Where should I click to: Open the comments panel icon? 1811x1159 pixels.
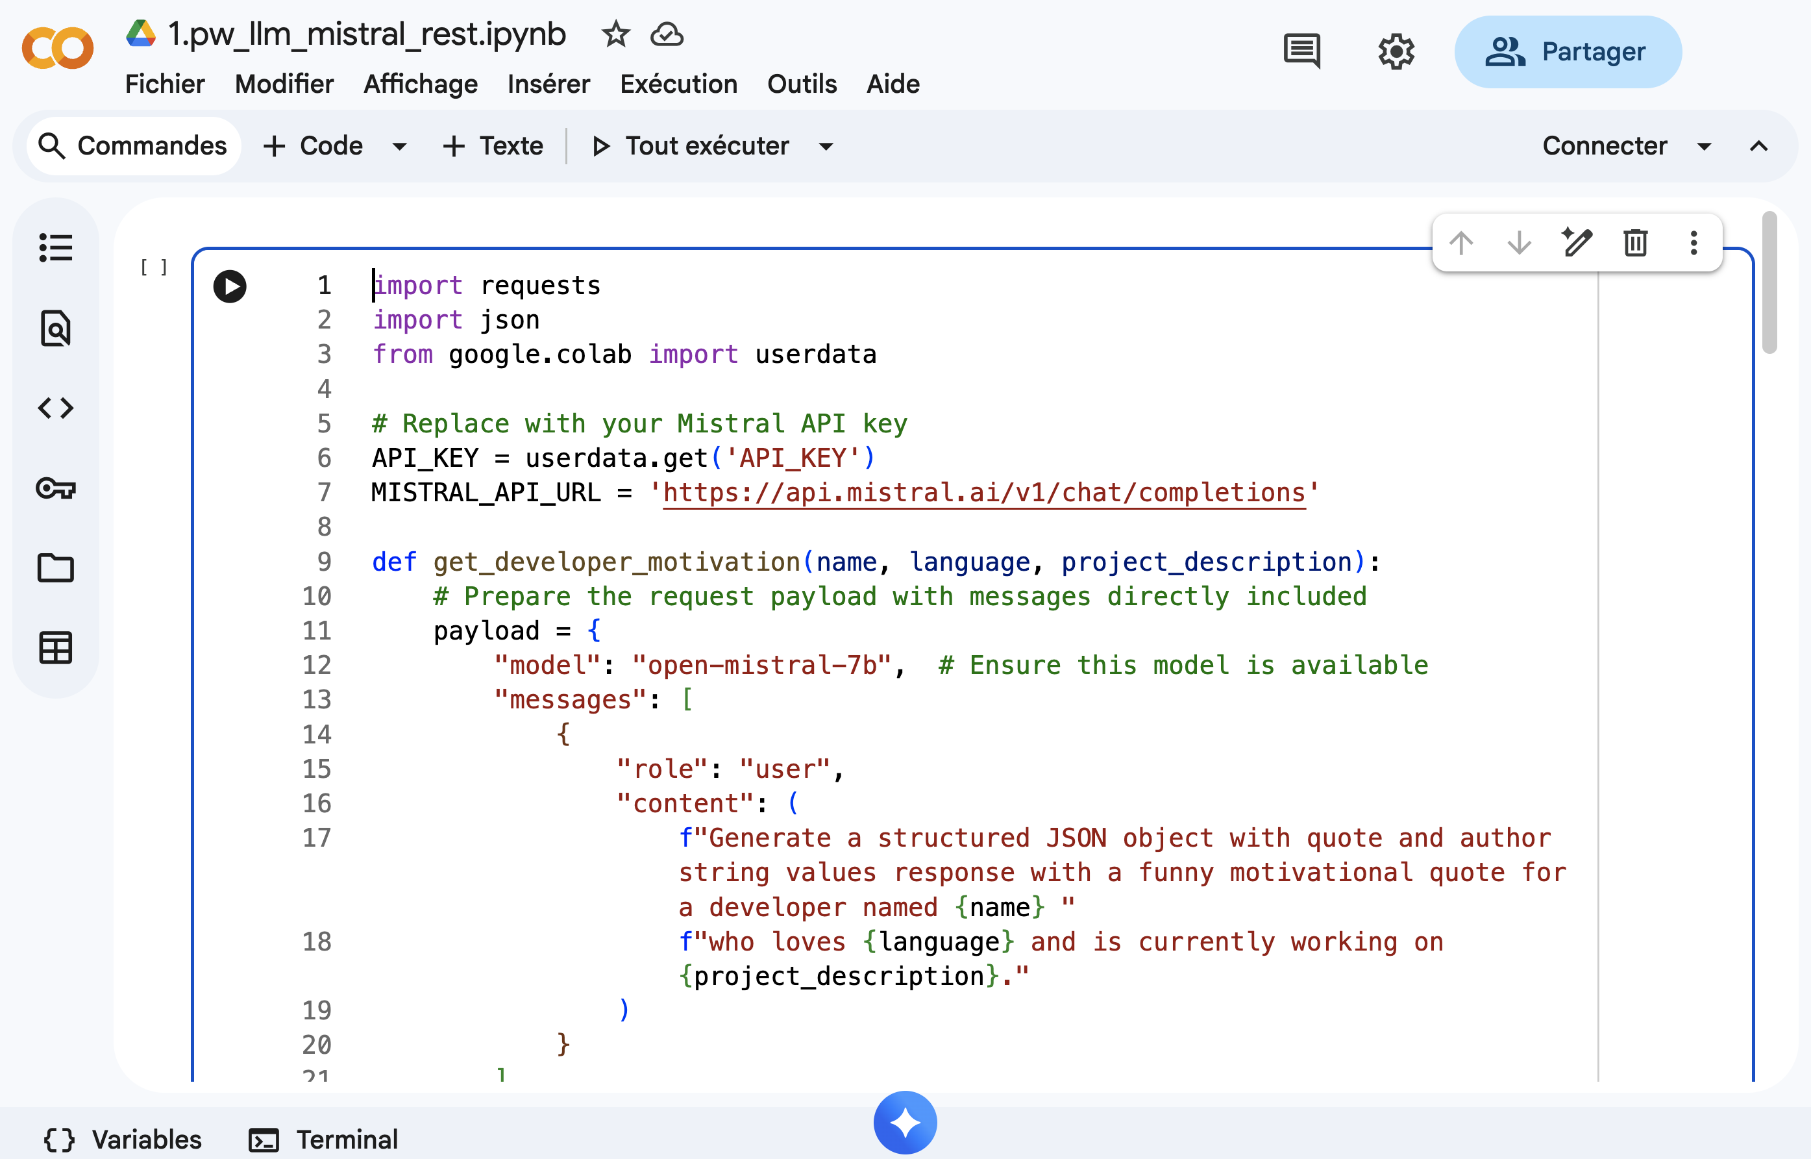pos(1301,51)
